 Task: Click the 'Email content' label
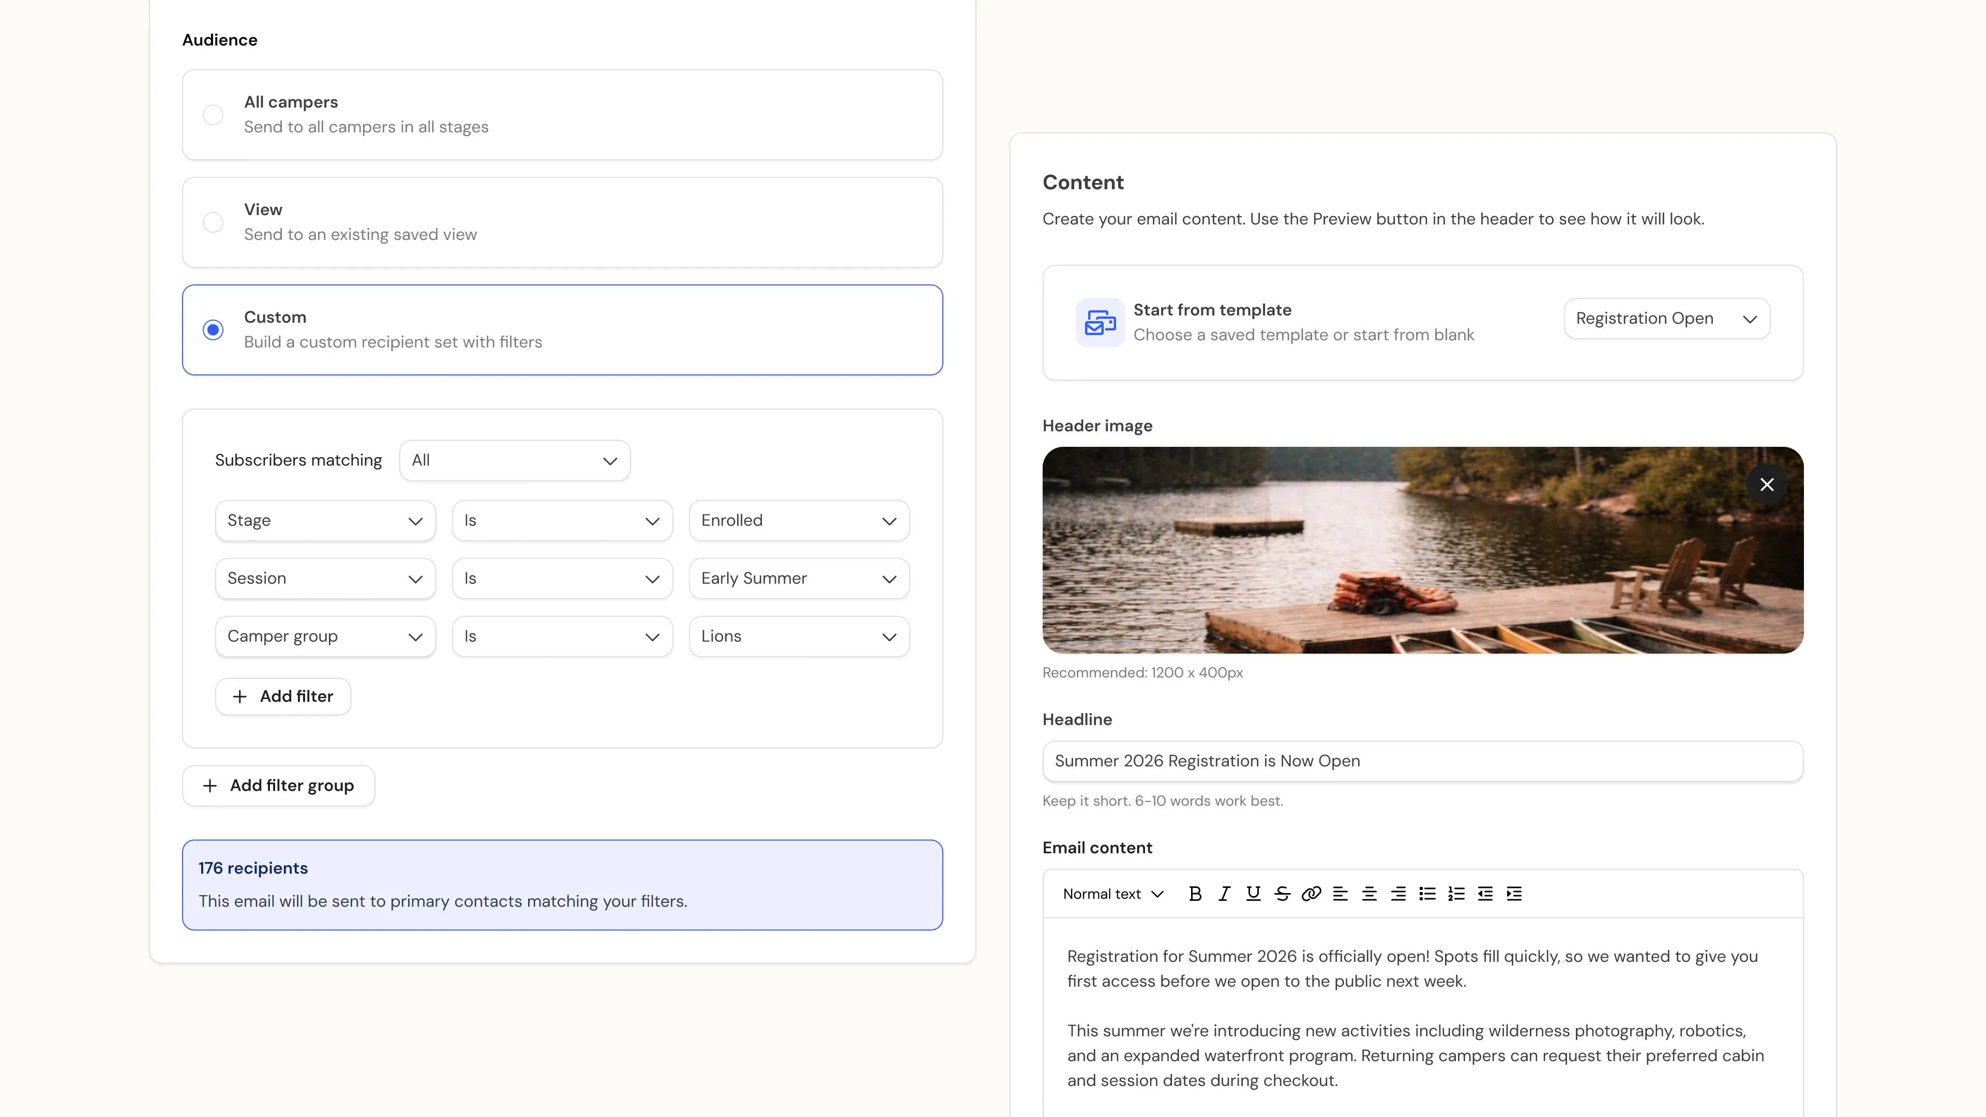click(1097, 848)
